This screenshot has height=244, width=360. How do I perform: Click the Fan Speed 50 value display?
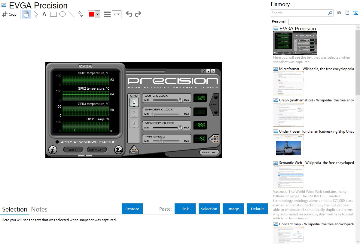pyautogui.click(x=200, y=139)
